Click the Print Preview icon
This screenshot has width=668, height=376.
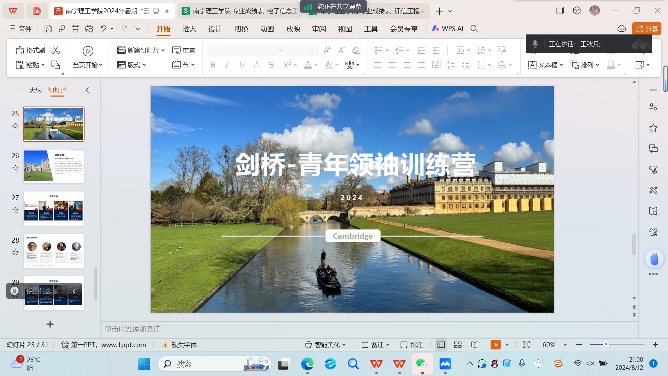[89, 29]
